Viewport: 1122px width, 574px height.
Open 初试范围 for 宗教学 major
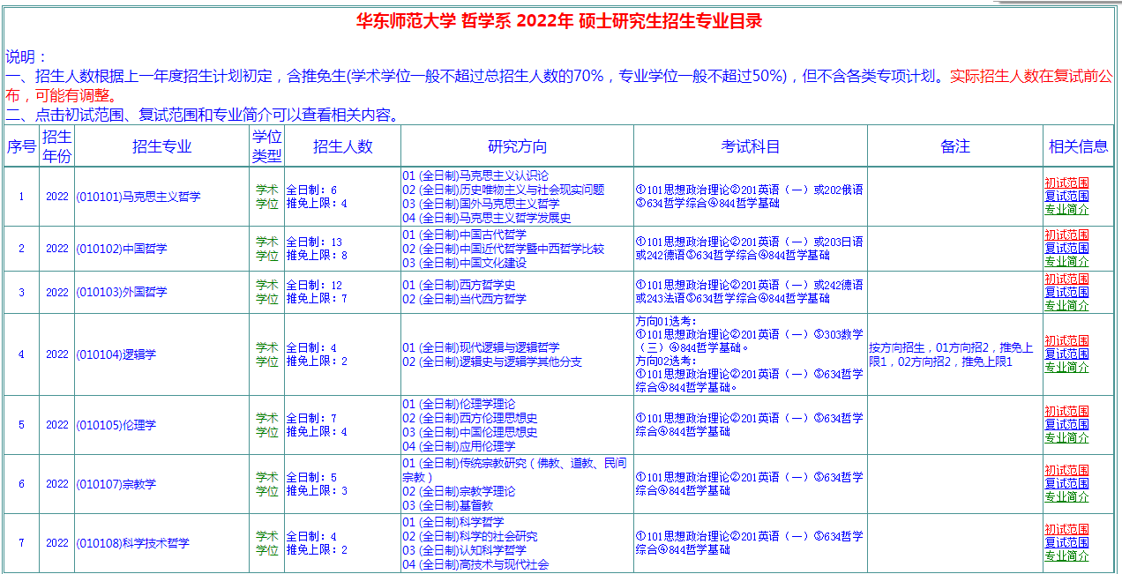tap(1066, 471)
